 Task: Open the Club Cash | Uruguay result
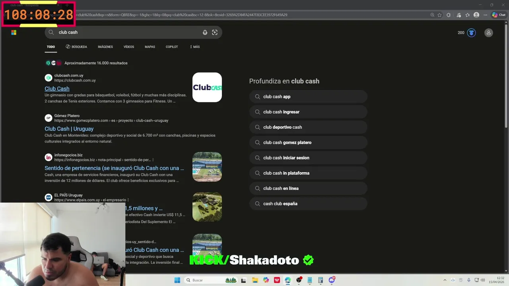(x=69, y=129)
